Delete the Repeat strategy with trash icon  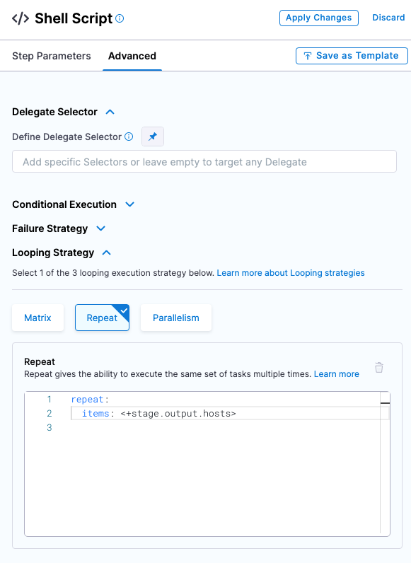[379, 367]
